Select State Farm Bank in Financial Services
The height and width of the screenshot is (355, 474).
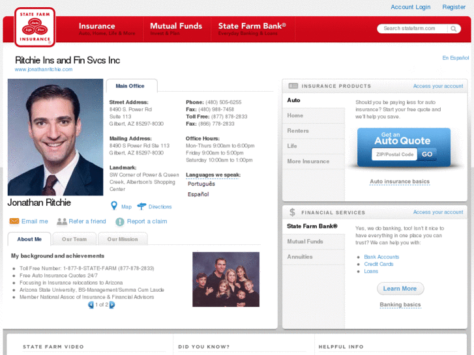coord(314,226)
